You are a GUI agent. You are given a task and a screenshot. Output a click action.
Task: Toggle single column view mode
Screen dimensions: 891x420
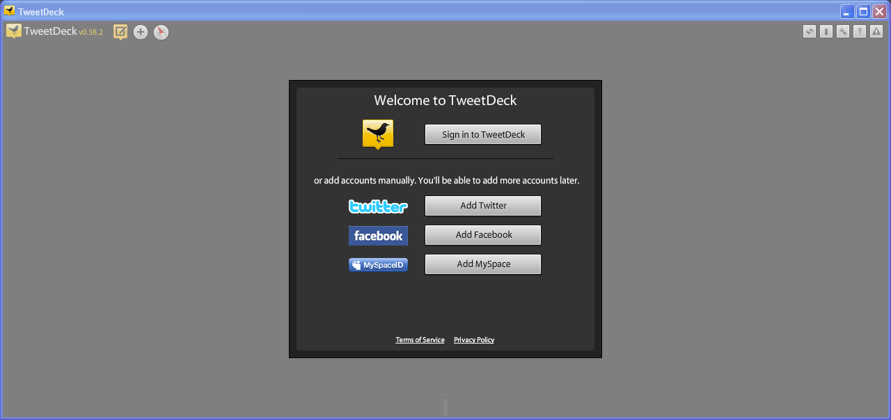pos(826,31)
